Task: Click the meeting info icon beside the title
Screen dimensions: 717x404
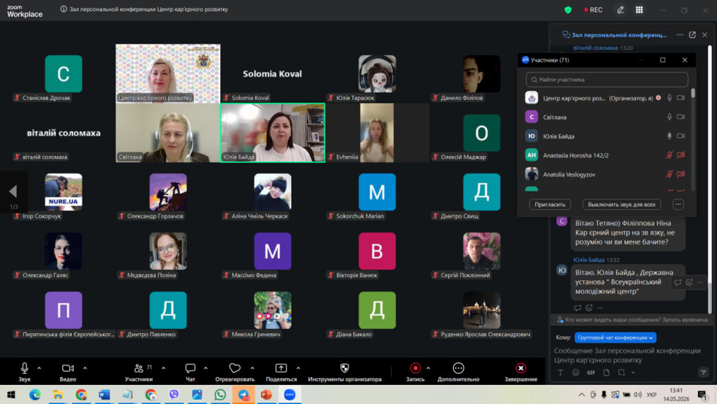Action: click(64, 9)
